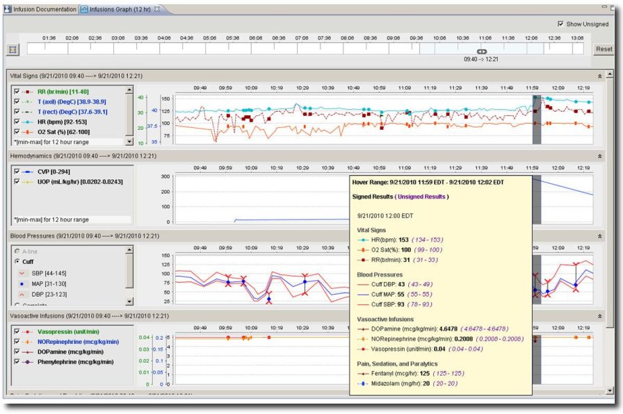Close the Infusions Graph tab
623x414 pixels.
coord(157,9)
